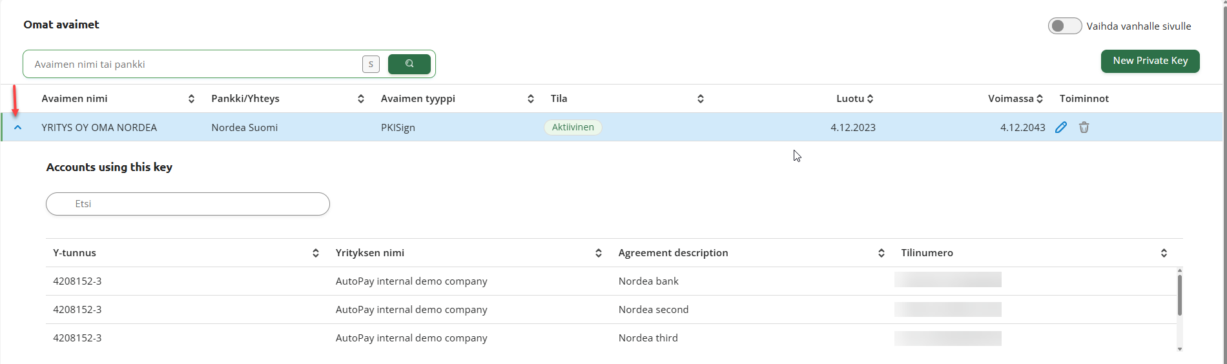Focus the Avaimen nimi tai pankki search field
This screenshot has width=1227, height=364.
click(x=194, y=65)
